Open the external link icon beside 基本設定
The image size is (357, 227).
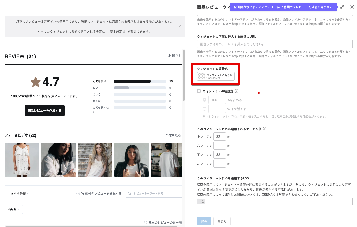(124, 32)
